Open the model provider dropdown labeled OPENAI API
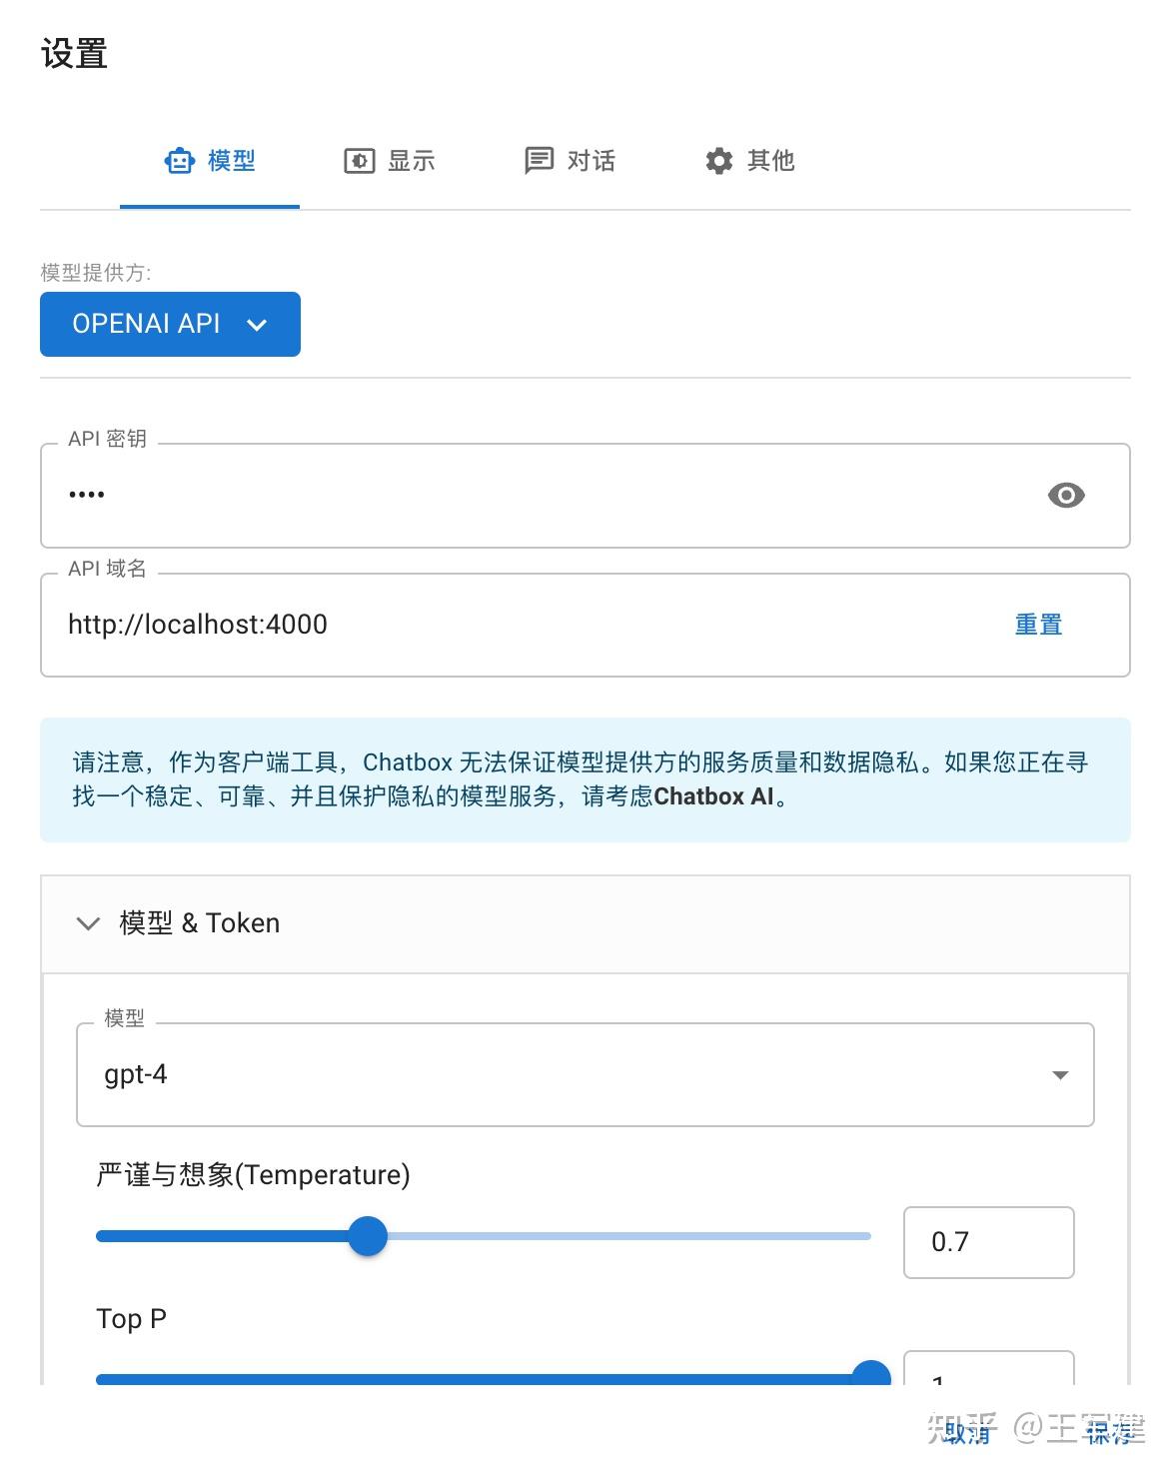 pyautogui.click(x=169, y=324)
